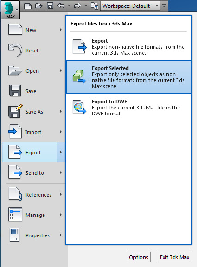This screenshot has width=197, height=267.
Task: Click the Redo arrow icon
Action: click(78, 6)
